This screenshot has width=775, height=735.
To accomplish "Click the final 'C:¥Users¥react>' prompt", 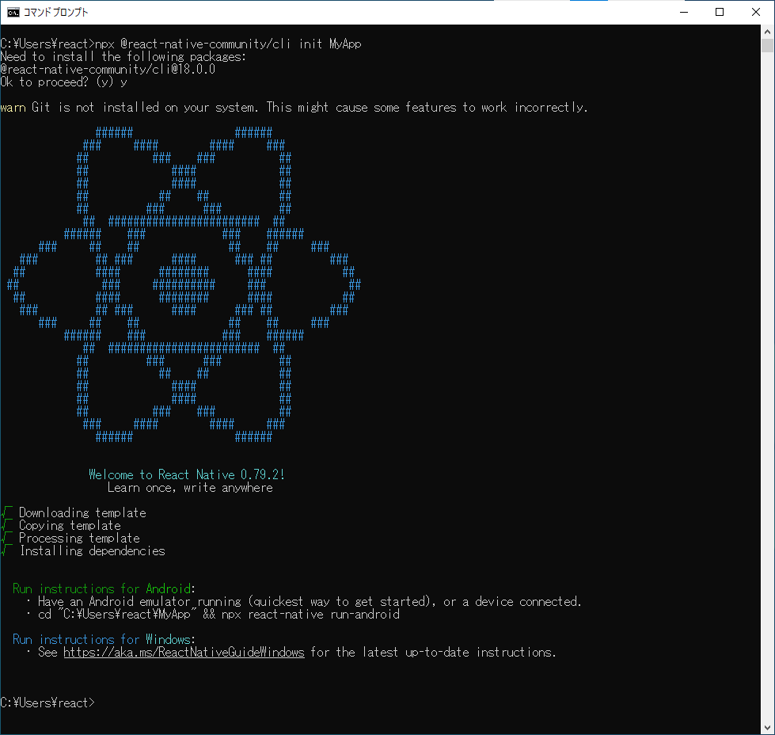I will (x=47, y=703).
